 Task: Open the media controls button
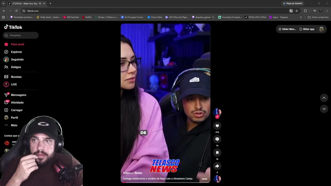pos(314,11)
